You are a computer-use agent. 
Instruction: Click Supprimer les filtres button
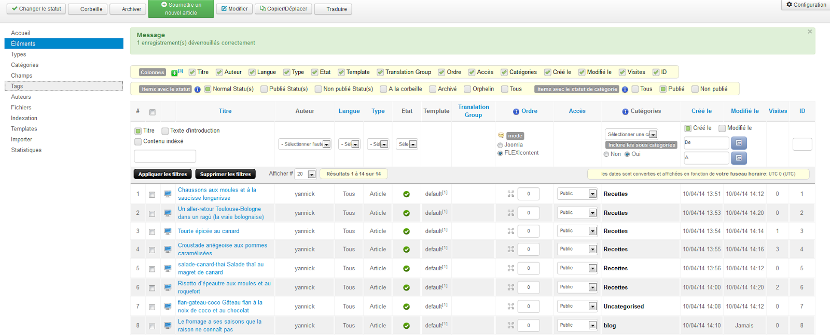225,174
